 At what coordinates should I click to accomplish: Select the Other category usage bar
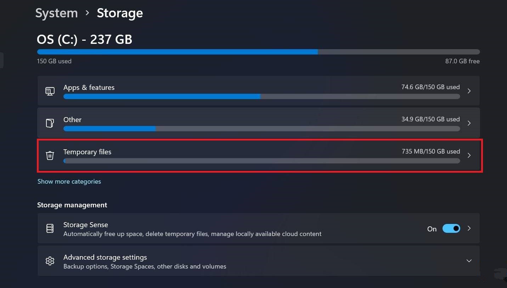(261, 128)
